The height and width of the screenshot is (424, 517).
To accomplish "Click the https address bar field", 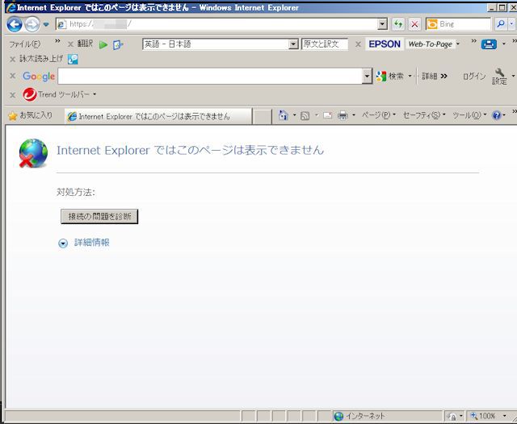I will click(217, 24).
